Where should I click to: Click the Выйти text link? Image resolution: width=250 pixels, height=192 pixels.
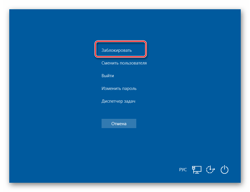(108, 76)
